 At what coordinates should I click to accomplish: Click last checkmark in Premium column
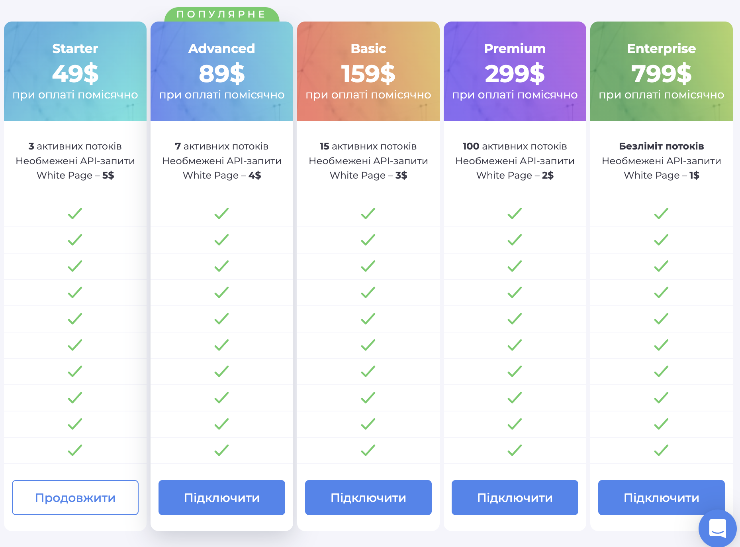(515, 451)
